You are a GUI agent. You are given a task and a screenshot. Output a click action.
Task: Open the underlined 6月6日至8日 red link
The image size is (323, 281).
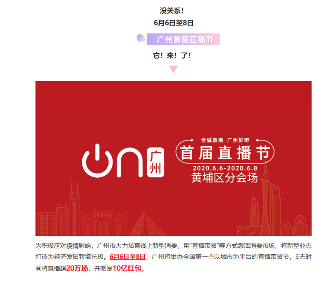pyautogui.click(x=128, y=257)
